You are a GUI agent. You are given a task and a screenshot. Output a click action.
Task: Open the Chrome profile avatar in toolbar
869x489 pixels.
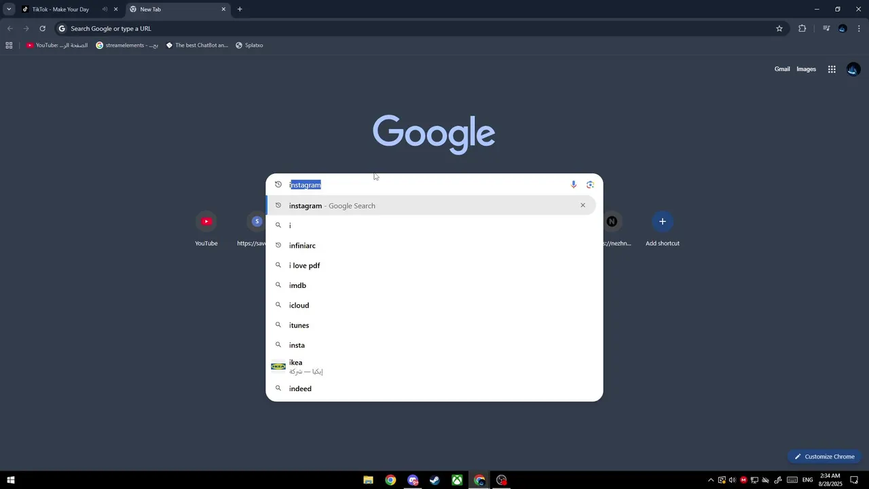point(843,29)
